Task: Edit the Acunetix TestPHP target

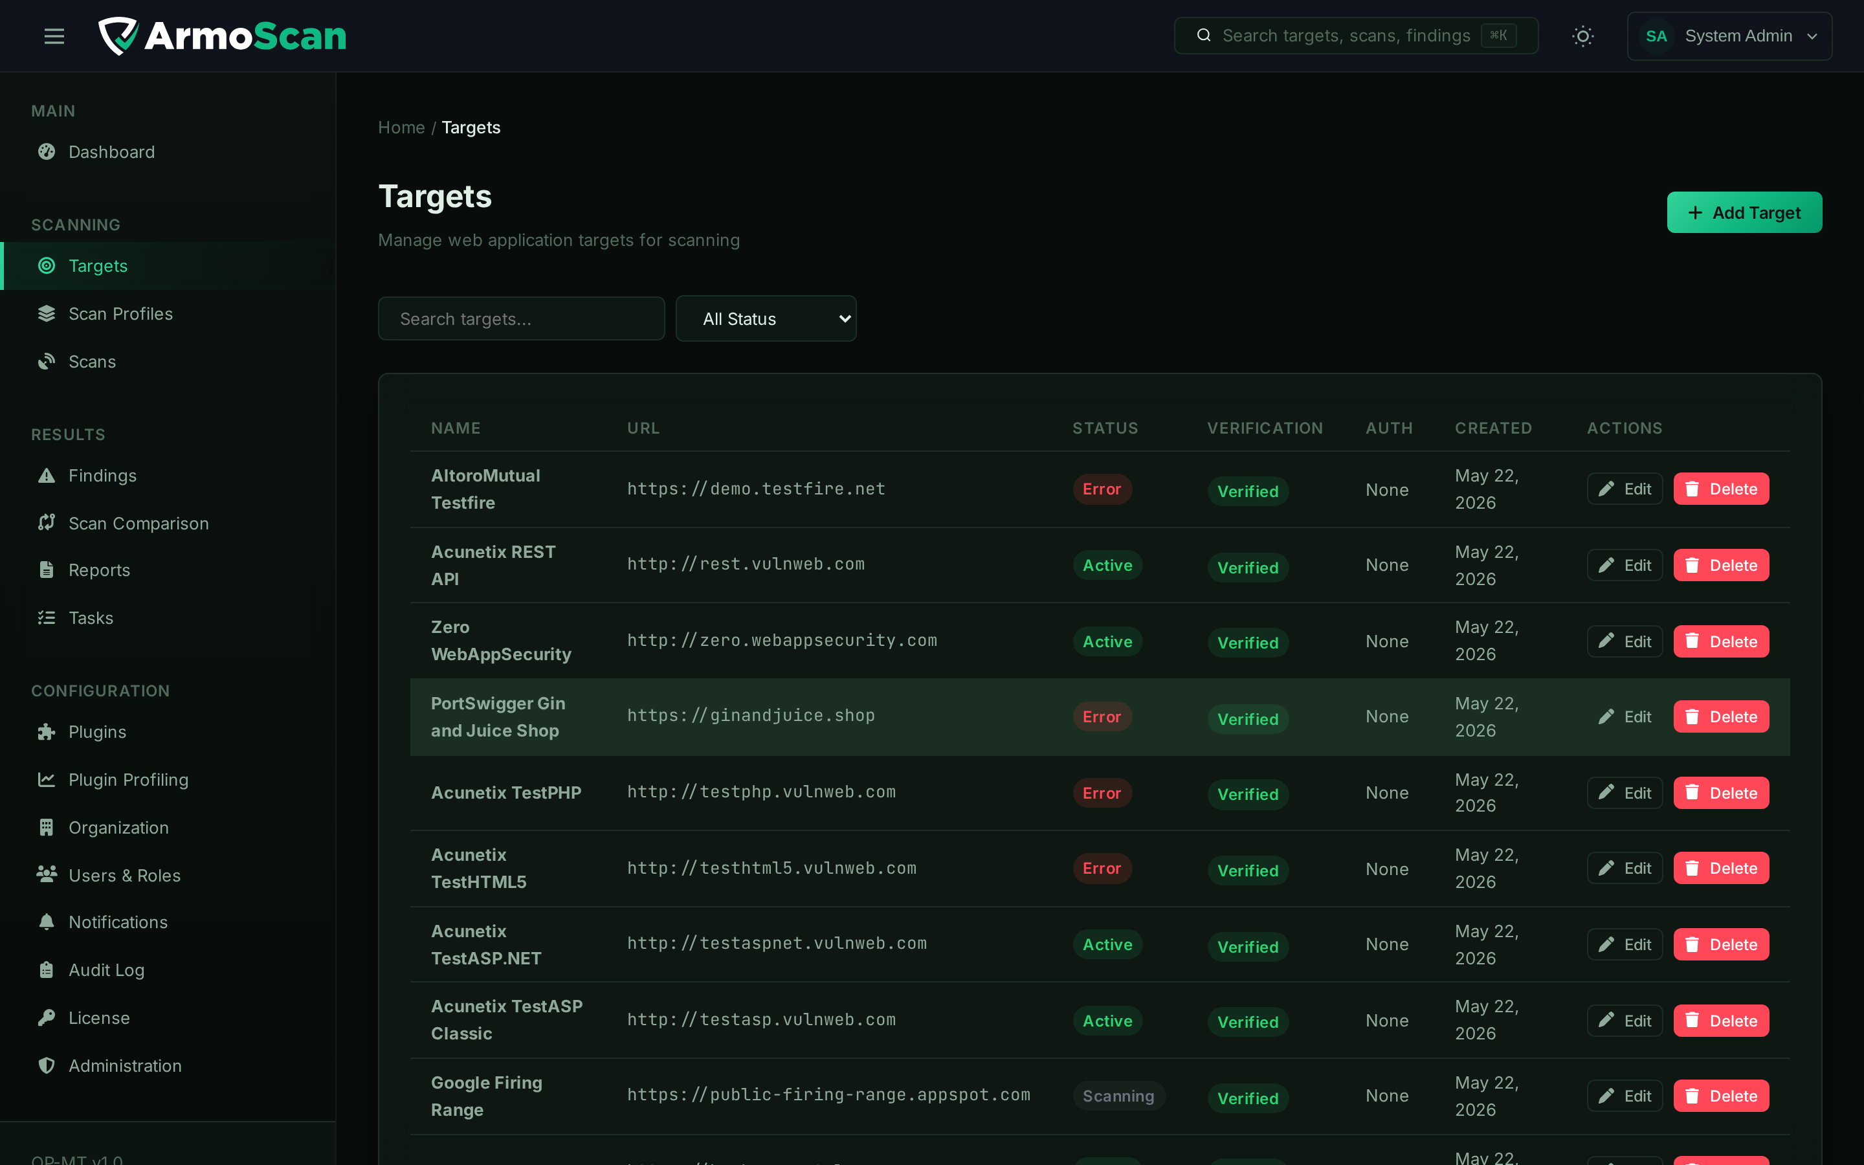Action: coord(1625,793)
